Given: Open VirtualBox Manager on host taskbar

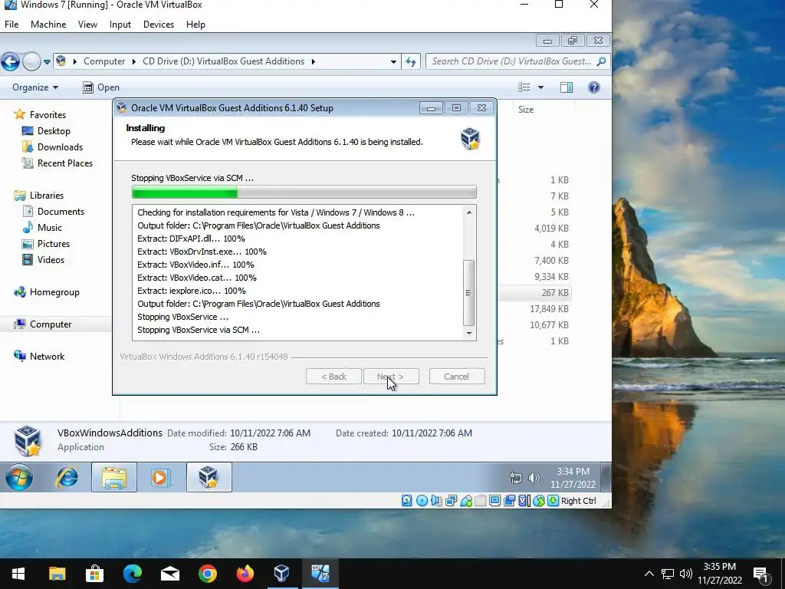Looking at the screenshot, I should [282, 574].
